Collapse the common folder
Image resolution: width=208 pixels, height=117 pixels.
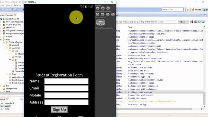7,48
